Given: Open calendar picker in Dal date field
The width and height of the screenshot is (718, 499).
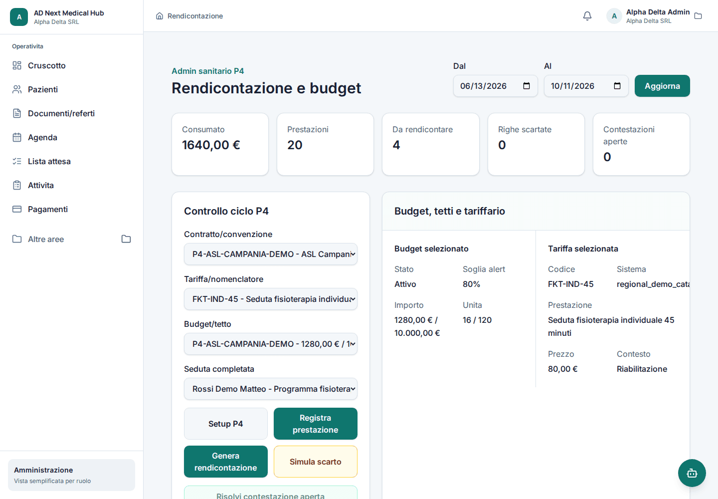Looking at the screenshot, I should [527, 86].
